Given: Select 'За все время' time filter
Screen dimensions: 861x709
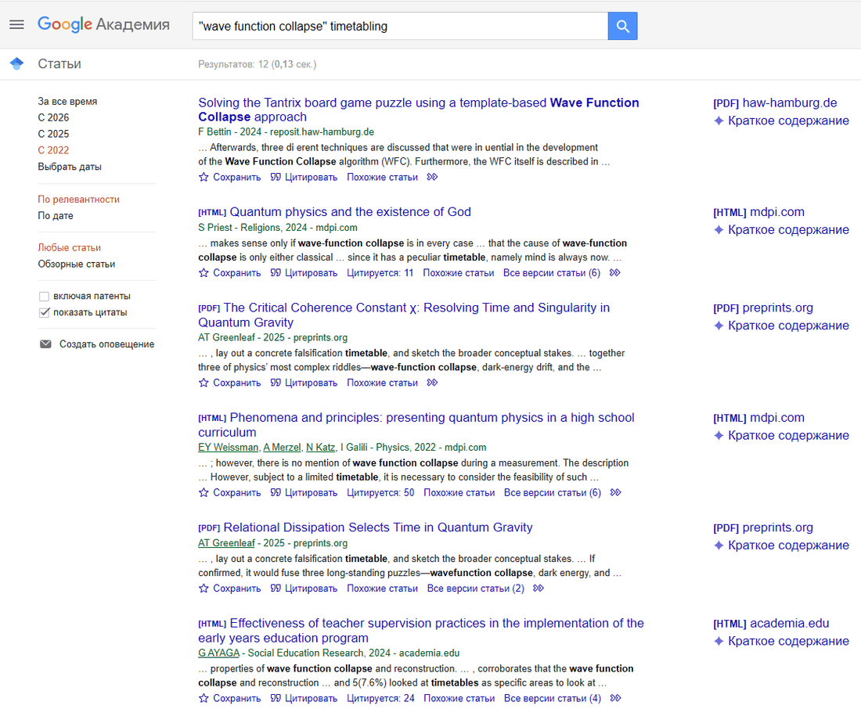Looking at the screenshot, I should pos(67,101).
